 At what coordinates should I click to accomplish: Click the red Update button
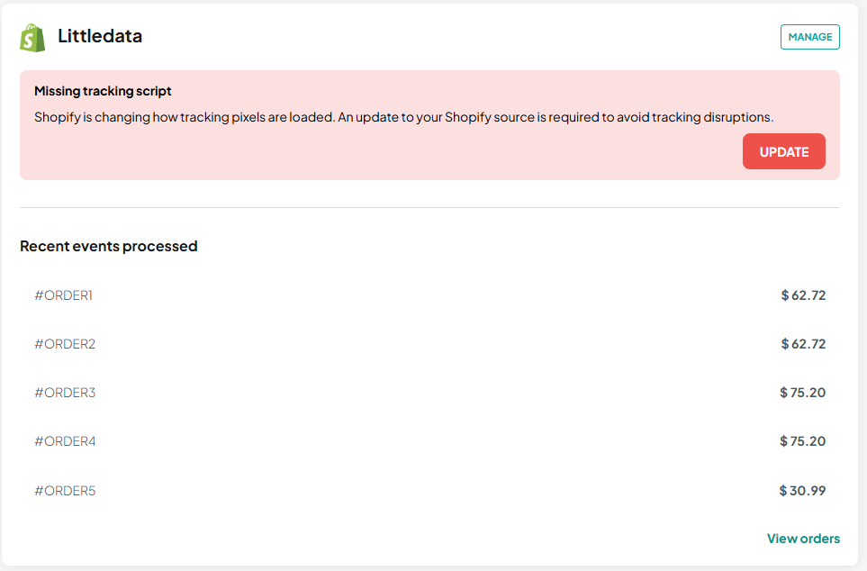pos(783,151)
